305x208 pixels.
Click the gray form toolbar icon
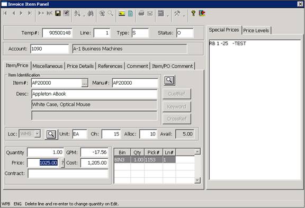pos(161,13)
